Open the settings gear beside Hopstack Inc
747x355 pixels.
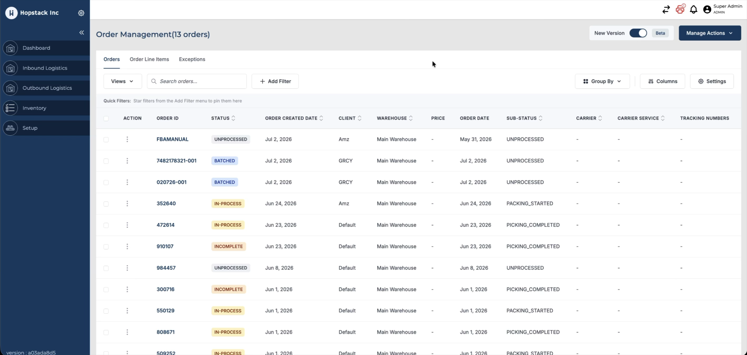81,13
